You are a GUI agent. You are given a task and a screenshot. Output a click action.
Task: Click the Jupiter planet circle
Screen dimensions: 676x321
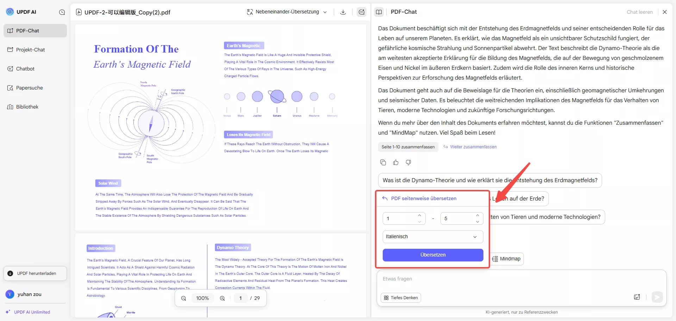pyautogui.click(x=257, y=96)
